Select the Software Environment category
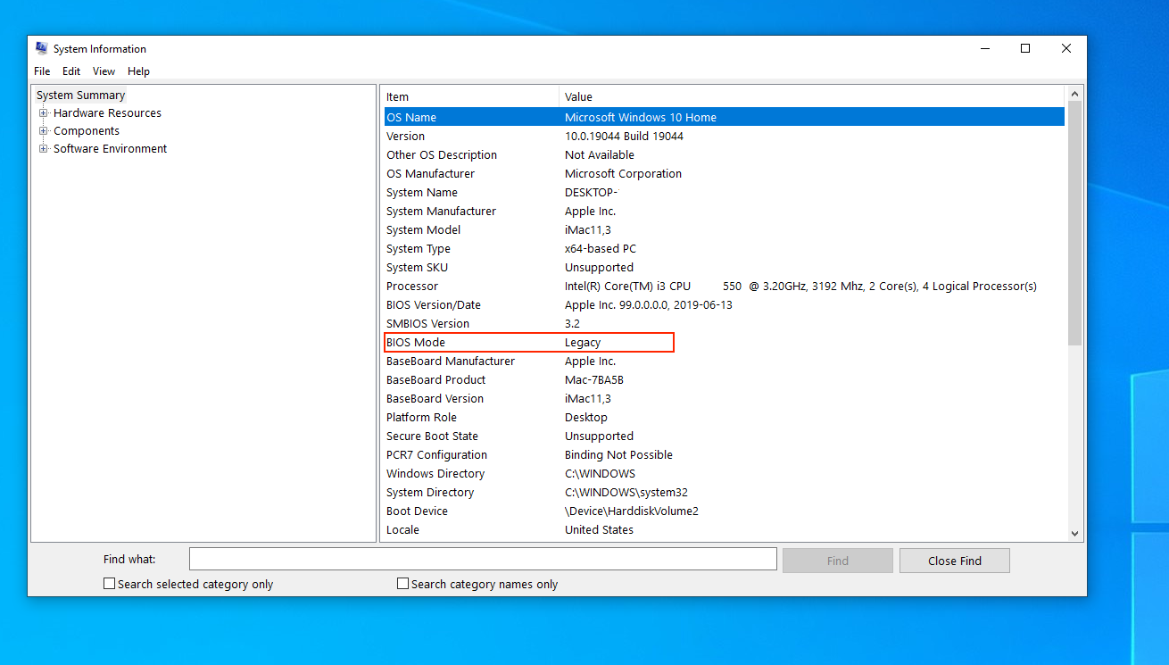1169x665 pixels. [x=110, y=149]
